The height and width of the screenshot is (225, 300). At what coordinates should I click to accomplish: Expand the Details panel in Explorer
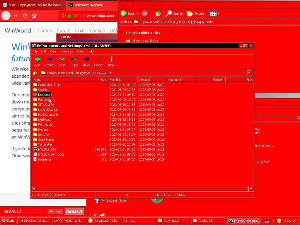141,214
